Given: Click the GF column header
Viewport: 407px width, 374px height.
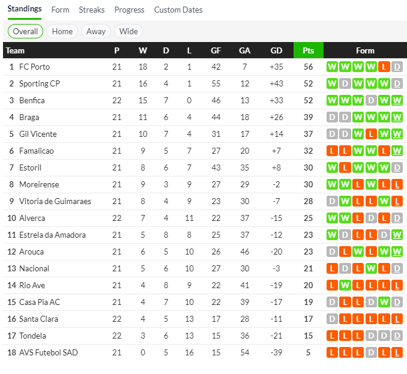Looking at the screenshot, I should (216, 50).
